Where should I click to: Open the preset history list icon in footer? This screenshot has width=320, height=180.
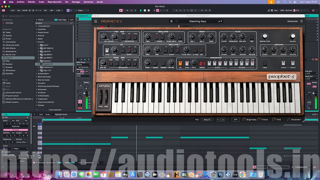tap(223, 120)
